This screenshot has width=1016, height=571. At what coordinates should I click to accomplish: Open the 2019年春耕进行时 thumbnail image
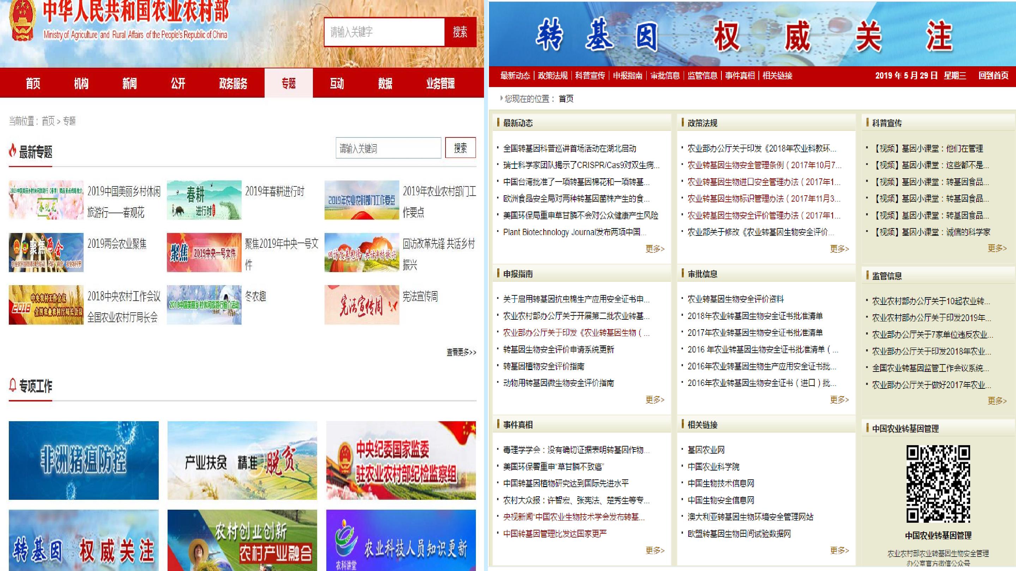point(204,200)
